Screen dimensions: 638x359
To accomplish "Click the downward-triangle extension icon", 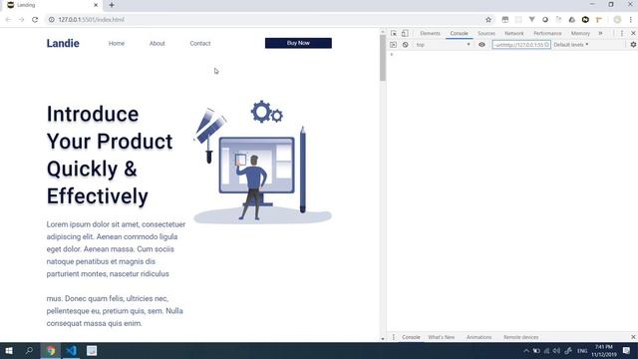I will point(531,20).
